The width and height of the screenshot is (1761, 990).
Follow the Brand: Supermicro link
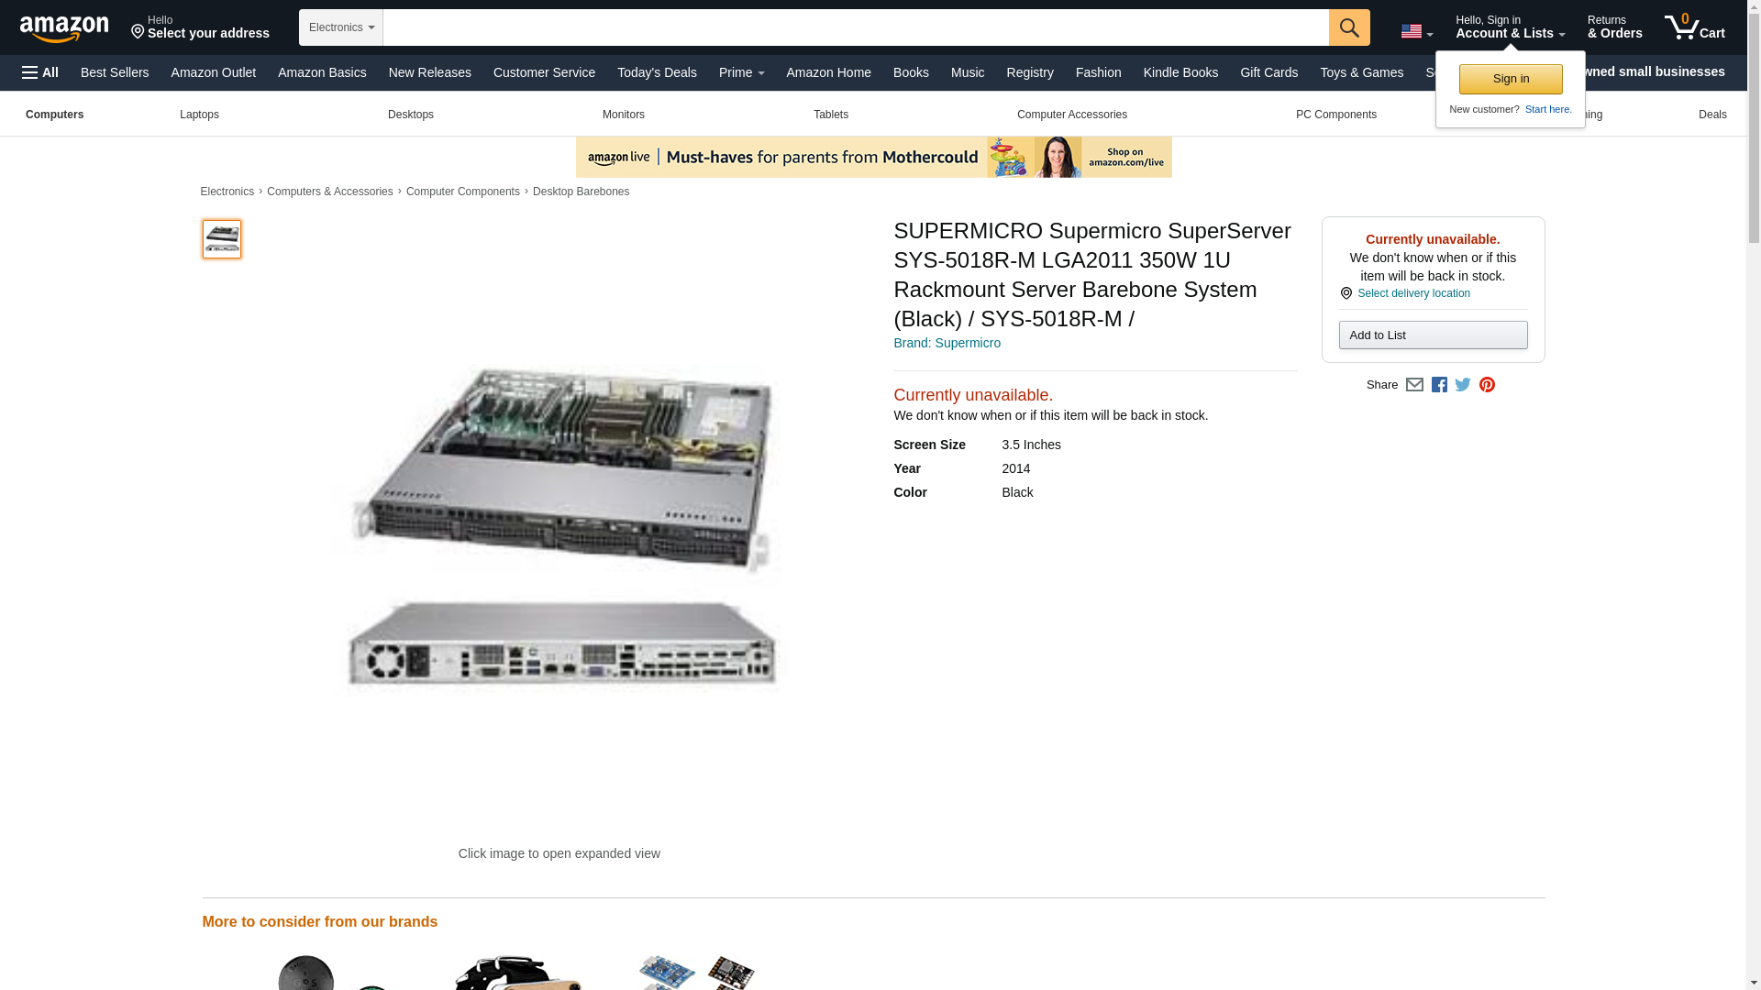coord(947,343)
